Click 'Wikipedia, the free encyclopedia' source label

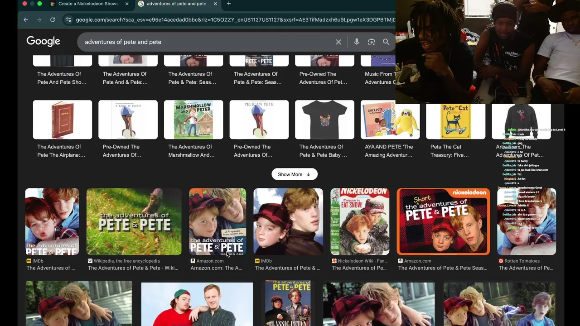(x=126, y=261)
